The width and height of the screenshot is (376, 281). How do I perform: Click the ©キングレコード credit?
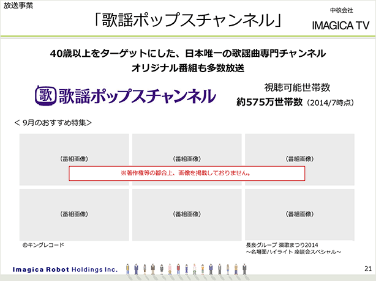coord(43,245)
